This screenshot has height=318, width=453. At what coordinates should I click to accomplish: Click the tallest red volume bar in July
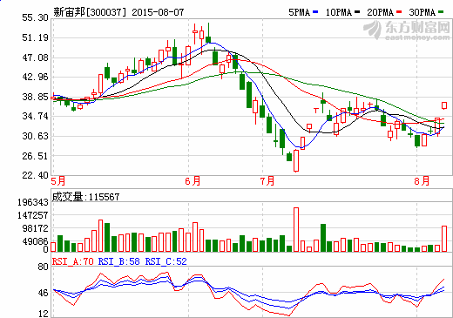pyautogui.click(x=296, y=229)
